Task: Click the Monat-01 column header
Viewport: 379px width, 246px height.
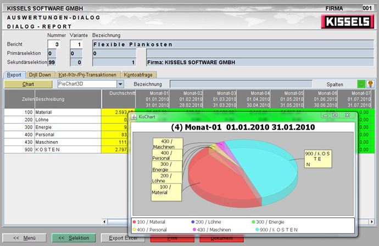Action: 152,99
